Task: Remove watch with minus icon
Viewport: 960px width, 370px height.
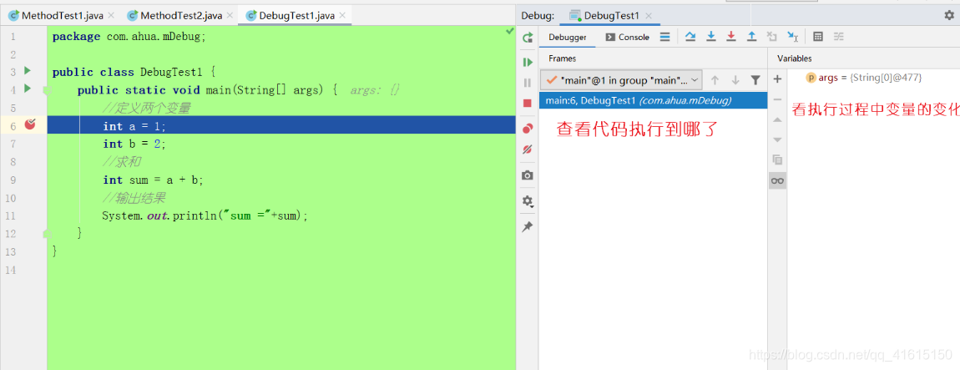Action: [x=777, y=99]
